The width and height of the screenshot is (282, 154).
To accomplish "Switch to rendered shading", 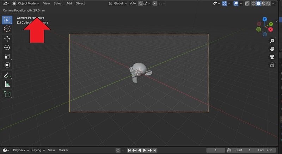I will (268, 4).
